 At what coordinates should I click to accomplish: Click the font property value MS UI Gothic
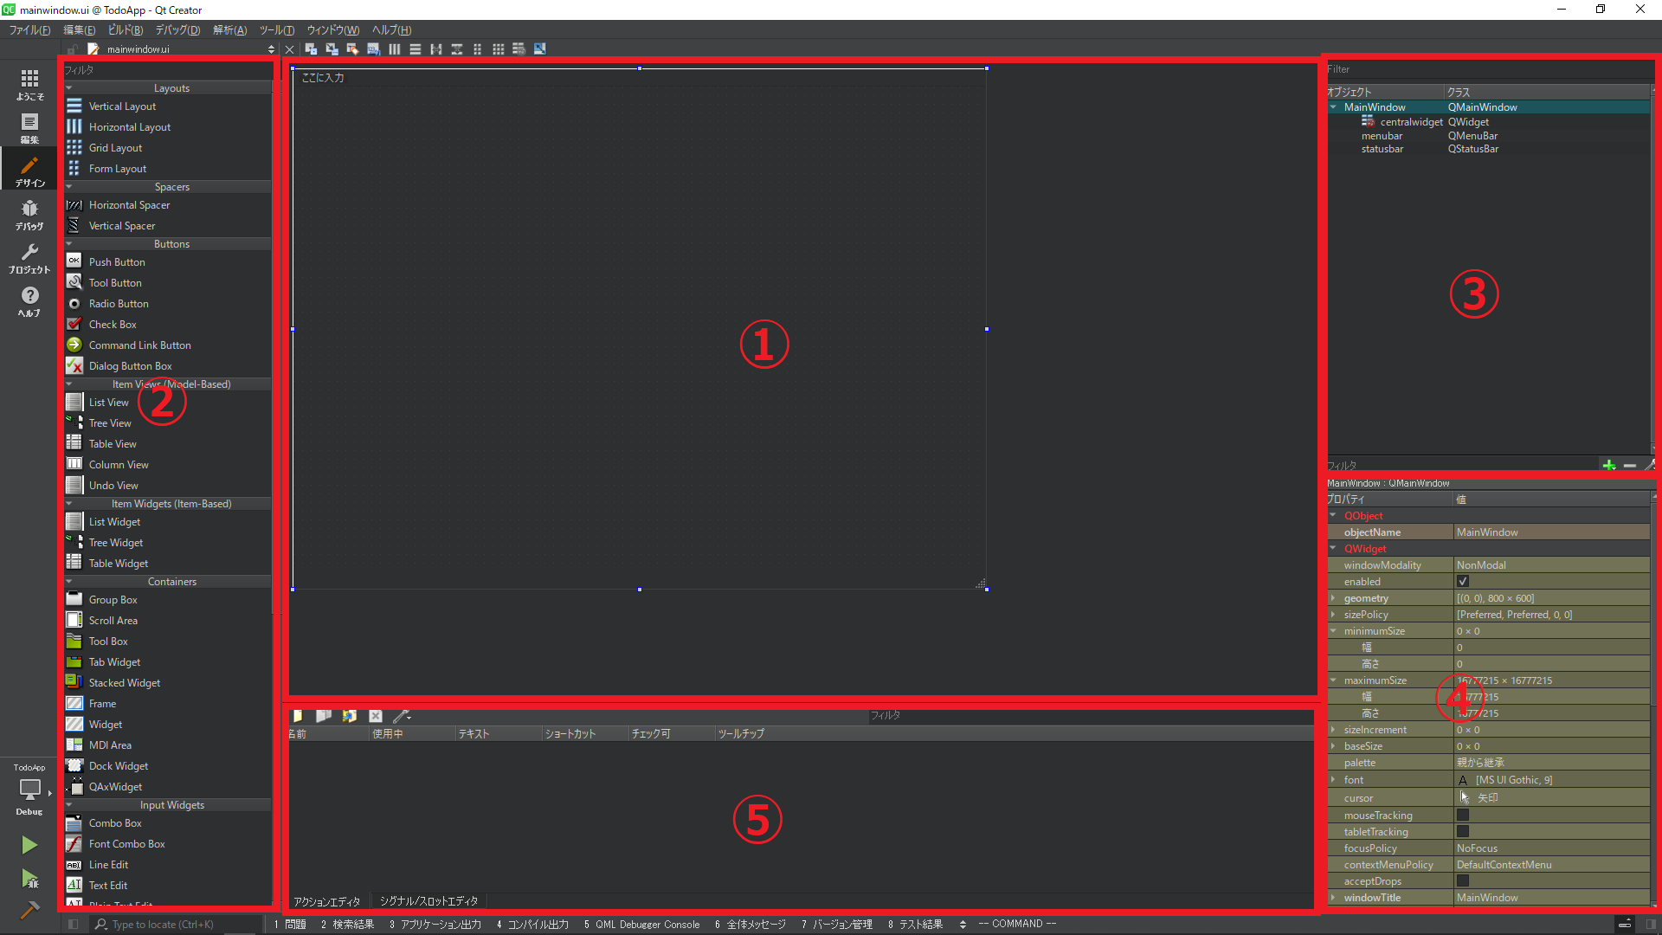pos(1514,780)
